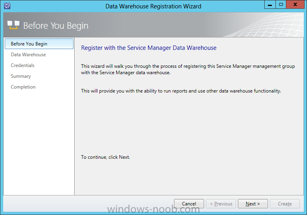Advance with the Next button
Screen dimensions: 307x215
click(253, 204)
